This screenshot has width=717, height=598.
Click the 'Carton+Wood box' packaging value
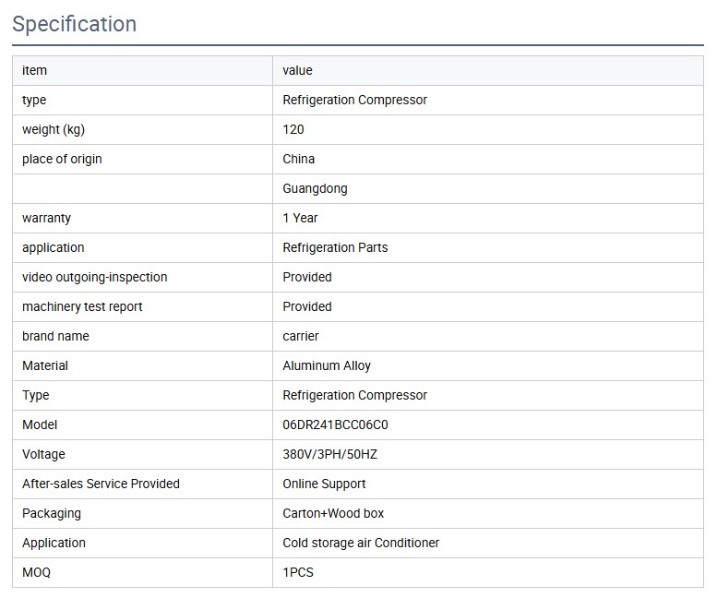[x=333, y=513]
